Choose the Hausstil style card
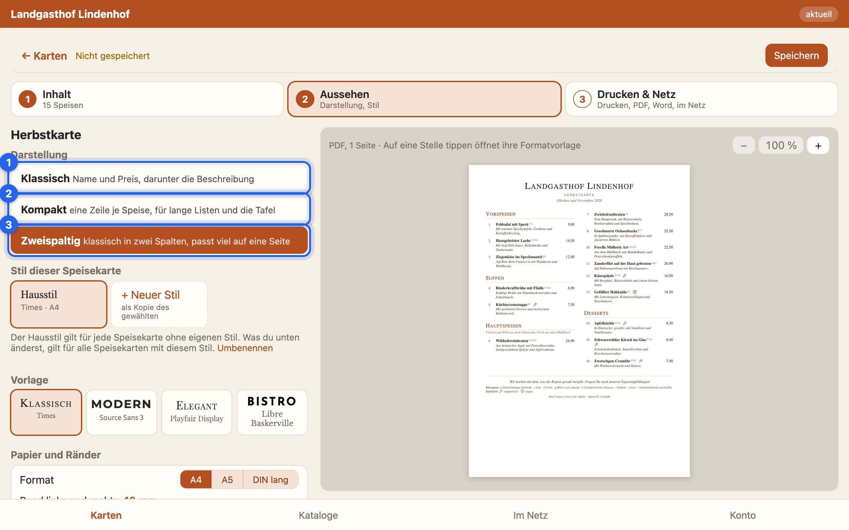849x530 pixels. pos(59,304)
